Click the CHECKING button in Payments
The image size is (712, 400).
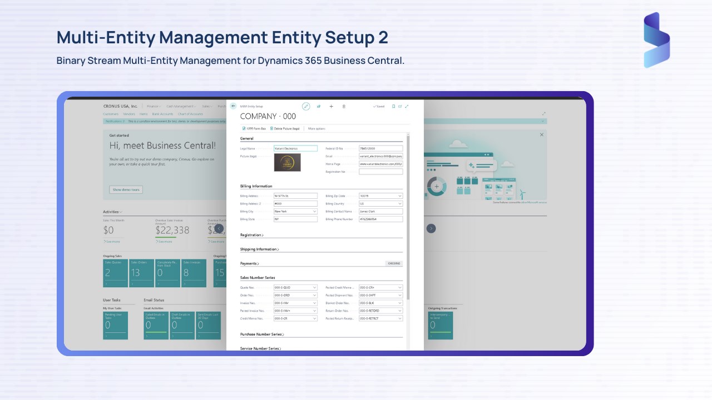tap(394, 263)
